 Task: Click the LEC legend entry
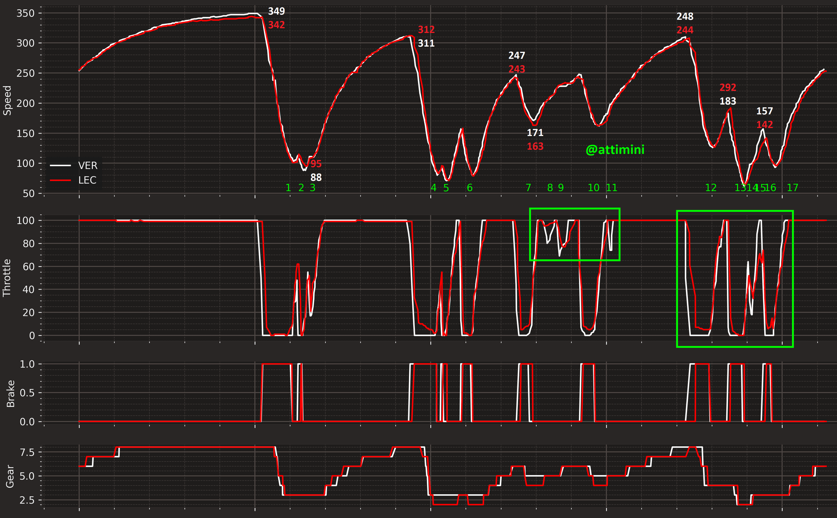click(74, 180)
